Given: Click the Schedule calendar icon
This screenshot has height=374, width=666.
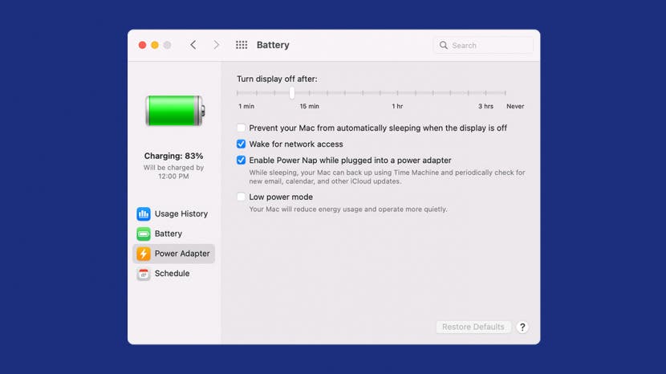Looking at the screenshot, I should tap(144, 274).
